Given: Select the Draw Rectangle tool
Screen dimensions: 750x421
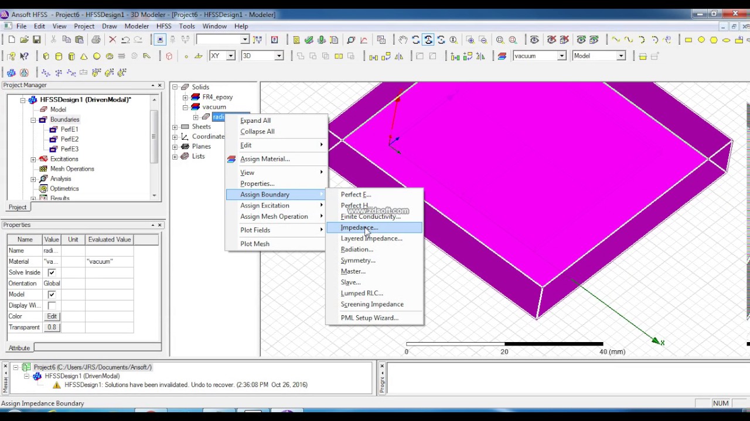Looking at the screenshot, I should coord(688,40).
